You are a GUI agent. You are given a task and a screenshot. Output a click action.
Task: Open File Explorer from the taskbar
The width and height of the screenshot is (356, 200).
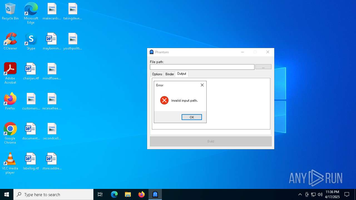pyautogui.click(x=128, y=194)
